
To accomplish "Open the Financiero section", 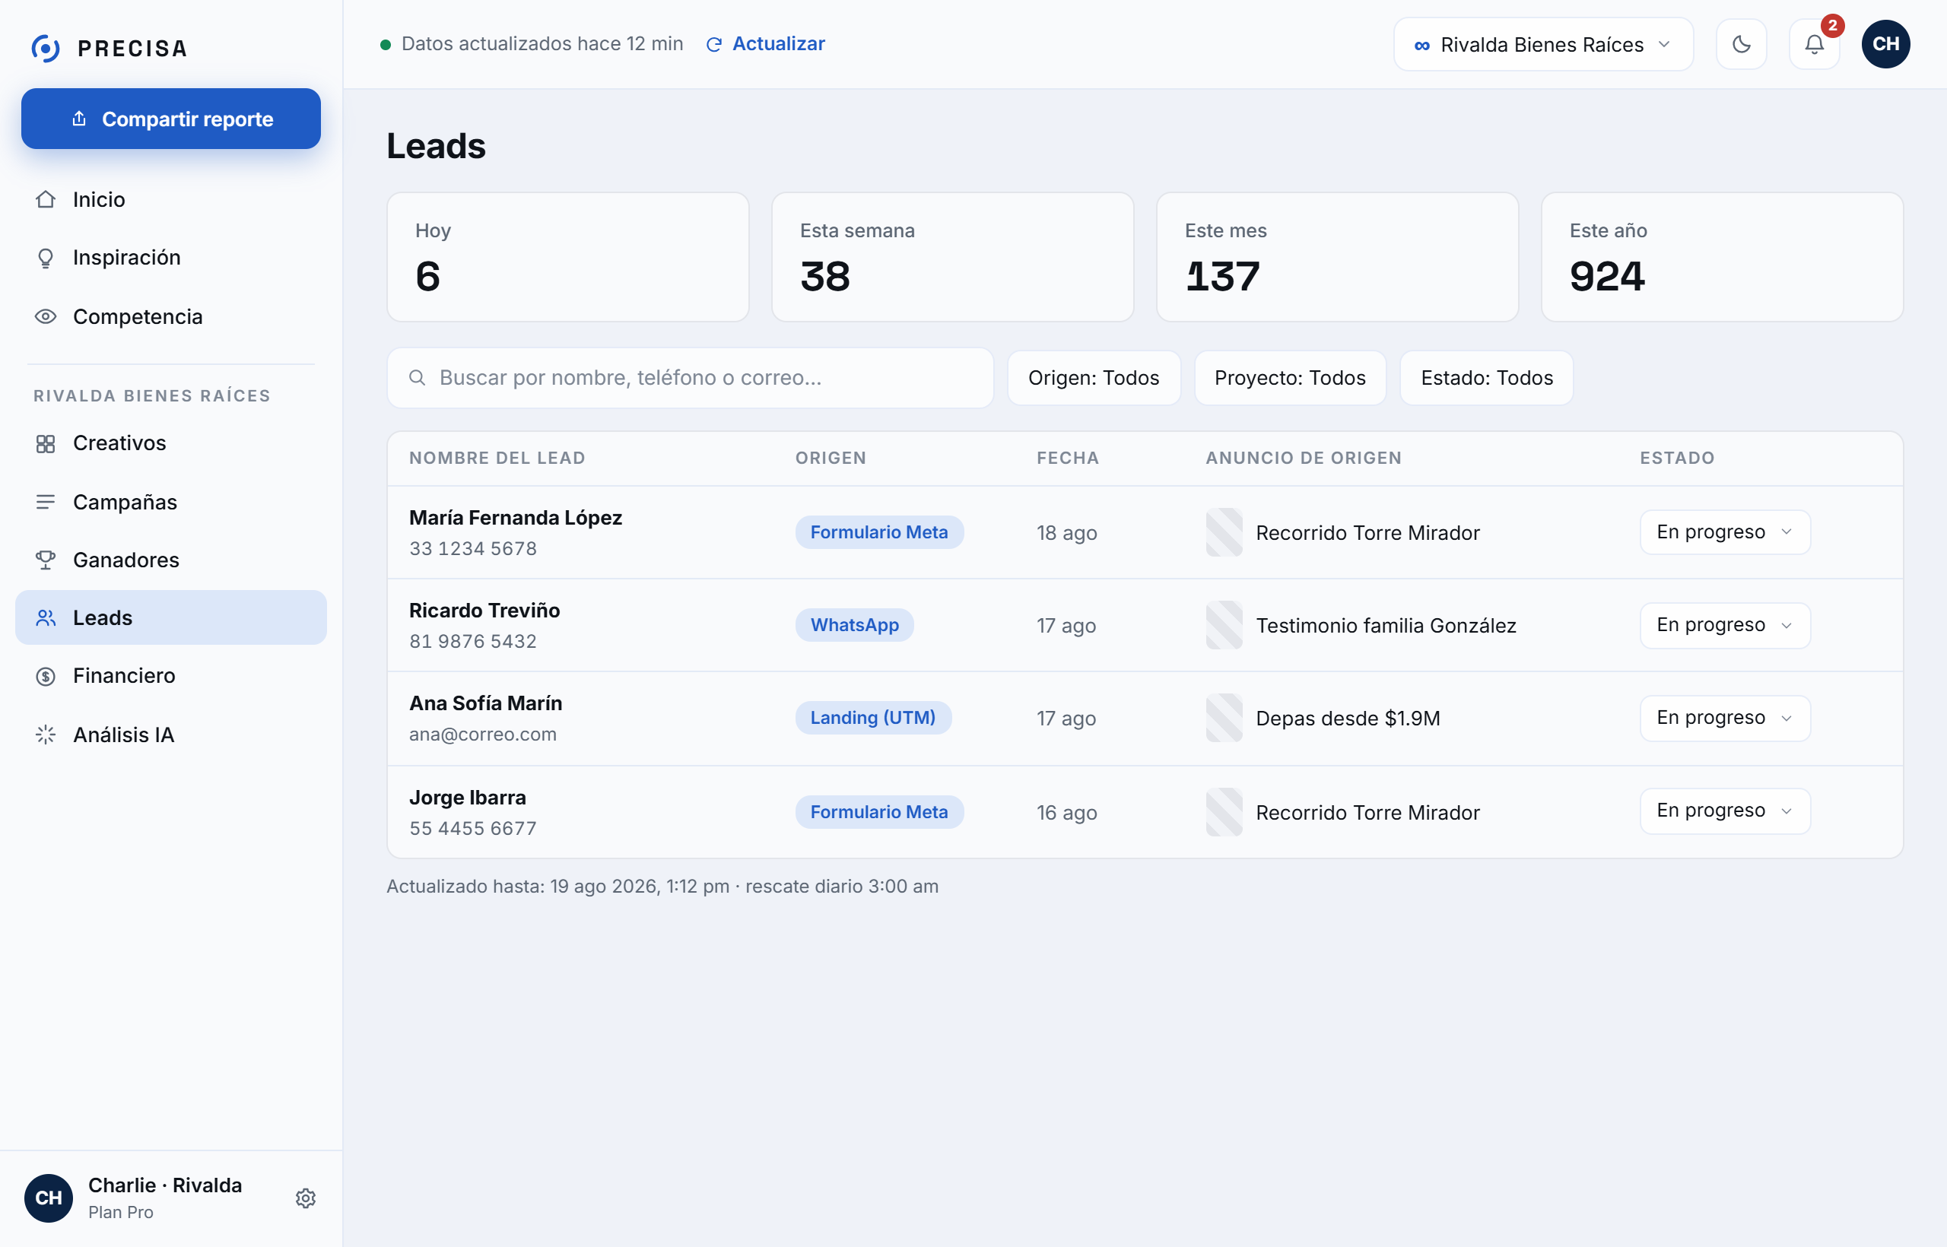I will pyautogui.click(x=171, y=676).
